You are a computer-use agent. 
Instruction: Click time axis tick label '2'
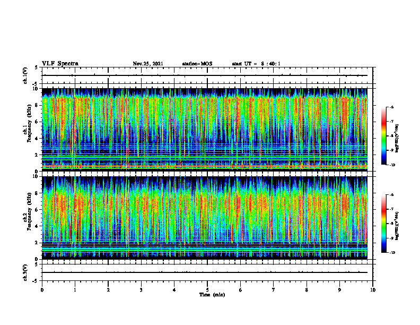(108, 290)
